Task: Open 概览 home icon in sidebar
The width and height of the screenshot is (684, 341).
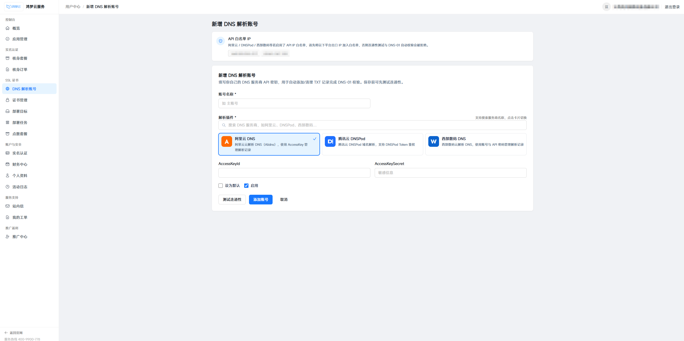Action: pos(8,28)
